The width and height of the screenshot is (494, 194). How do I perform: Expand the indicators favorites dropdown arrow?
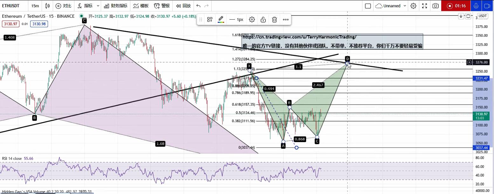click(98, 6)
